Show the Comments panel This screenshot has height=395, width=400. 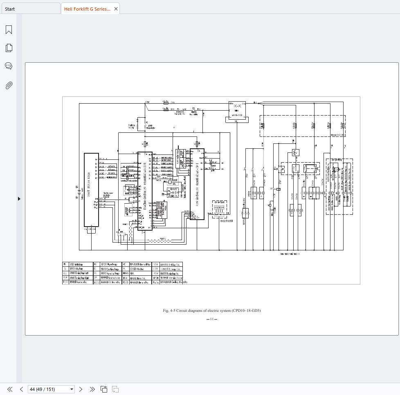(x=9, y=66)
